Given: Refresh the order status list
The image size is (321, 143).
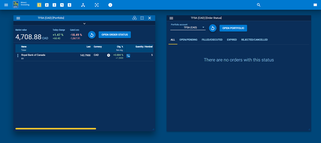Looking at the screenshot, I should pyautogui.click(x=213, y=28).
